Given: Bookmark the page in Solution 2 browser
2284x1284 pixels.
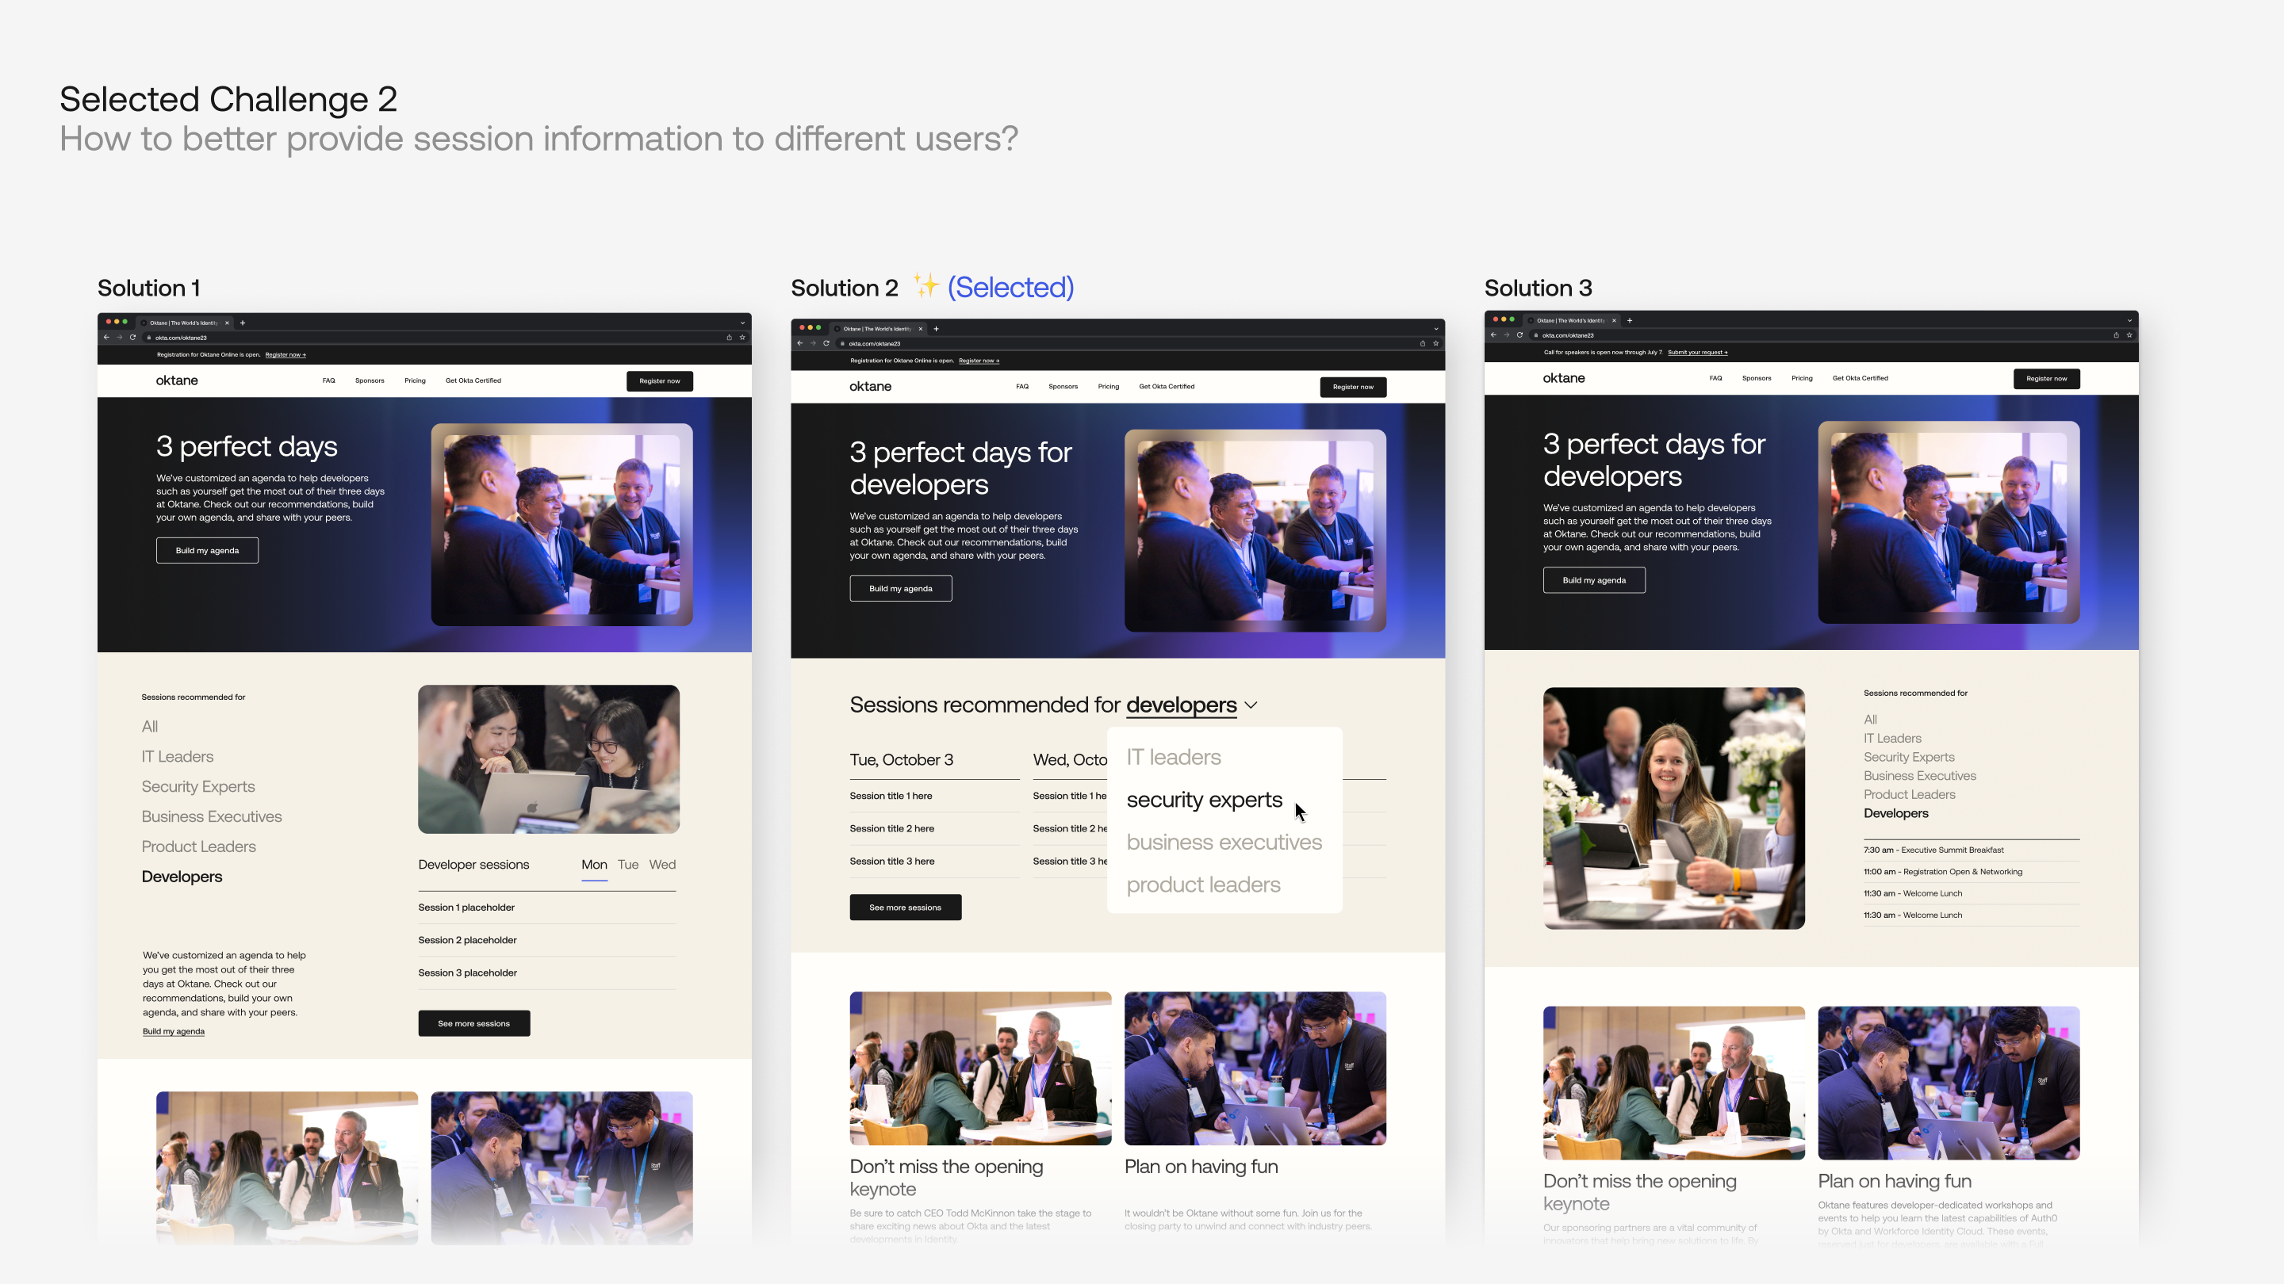Looking at the screenshot, I should tap(1435, 343).
